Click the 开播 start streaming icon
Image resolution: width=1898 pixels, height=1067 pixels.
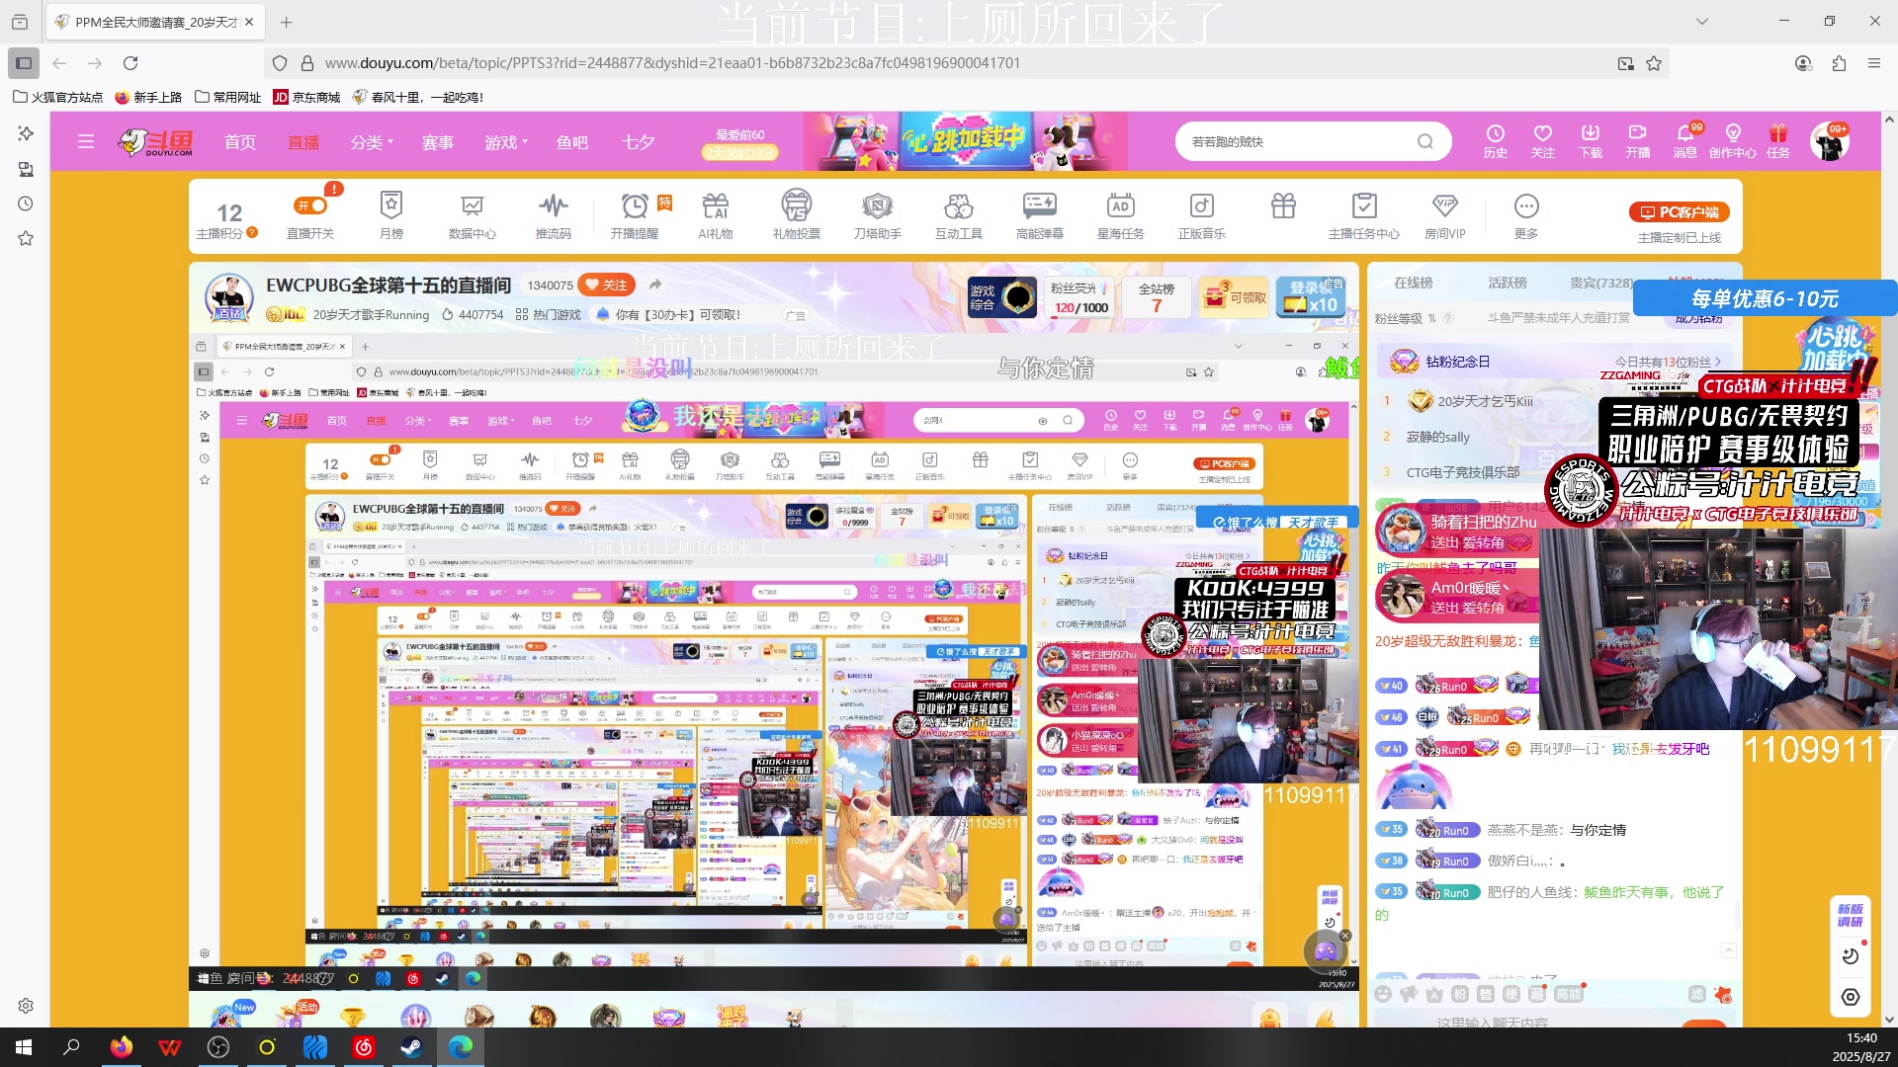point(1638,141)
